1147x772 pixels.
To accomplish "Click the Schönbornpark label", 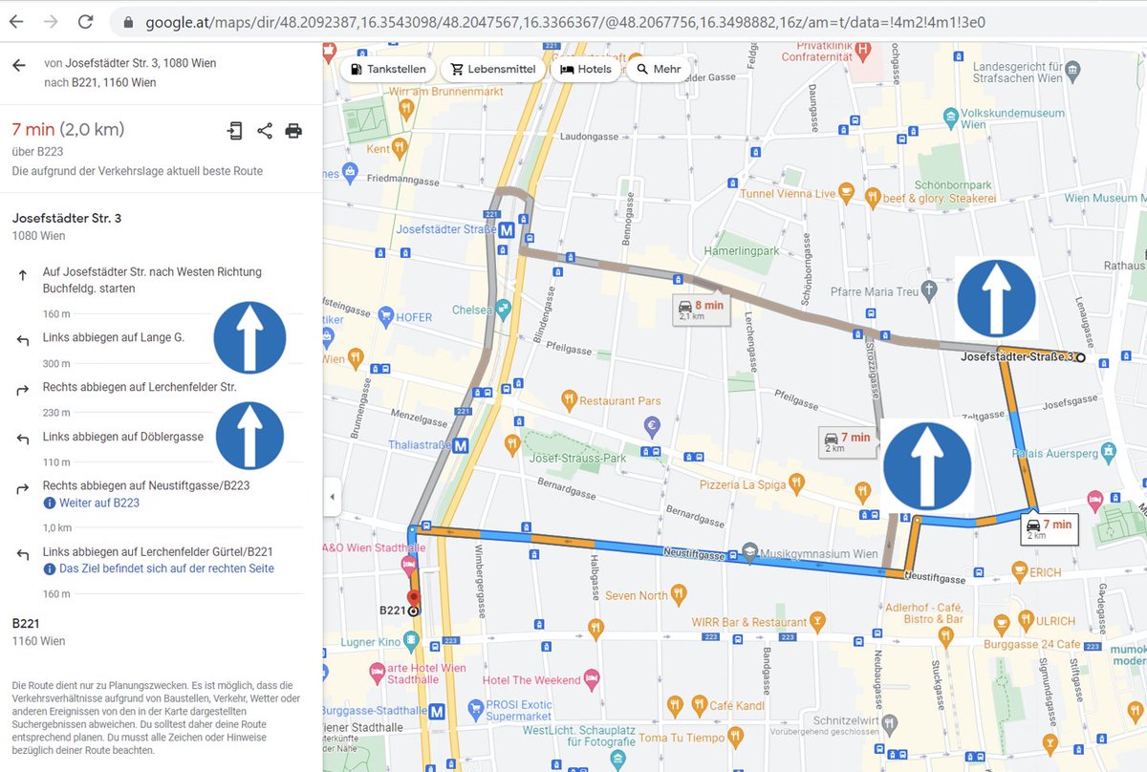I will tap(951, 183).
